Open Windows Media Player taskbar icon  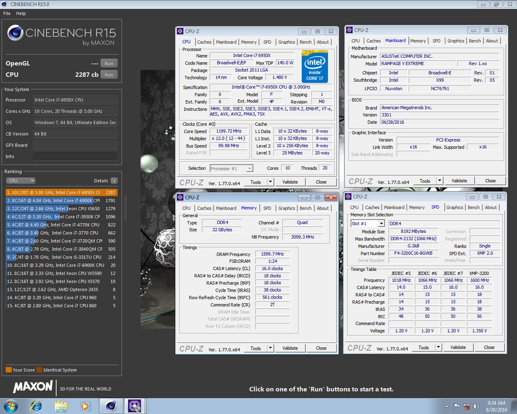[x=85, y=406]
